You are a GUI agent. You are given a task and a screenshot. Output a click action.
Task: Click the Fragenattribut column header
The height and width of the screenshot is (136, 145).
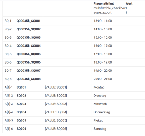[x=104, y=4]
